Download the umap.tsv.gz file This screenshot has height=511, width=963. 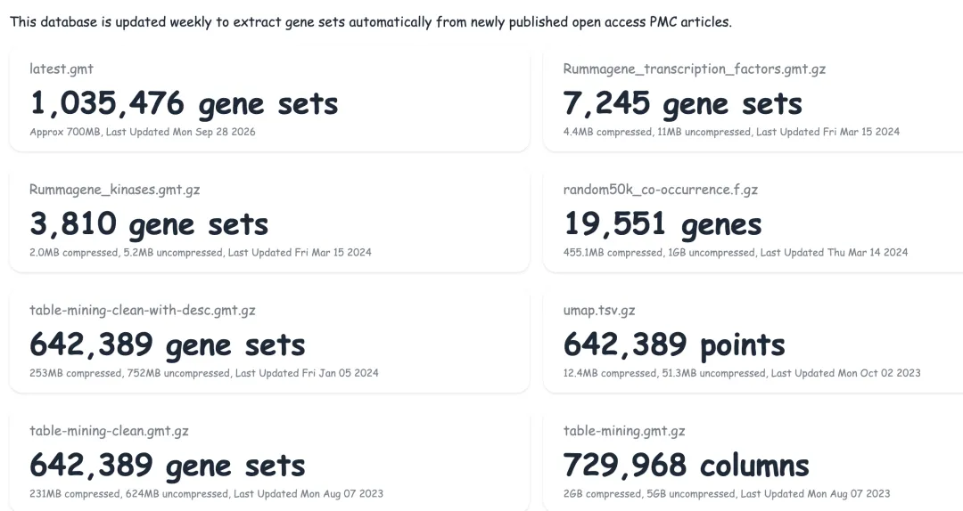(753, 342)
